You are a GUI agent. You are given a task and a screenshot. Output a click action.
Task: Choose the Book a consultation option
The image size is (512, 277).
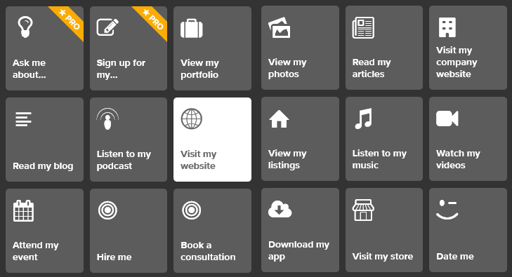[x=212, y=231]
